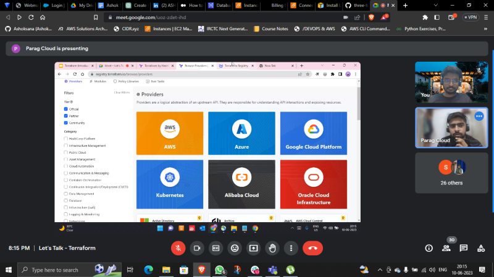Check the Cloud Automation category box

[66, 166]
